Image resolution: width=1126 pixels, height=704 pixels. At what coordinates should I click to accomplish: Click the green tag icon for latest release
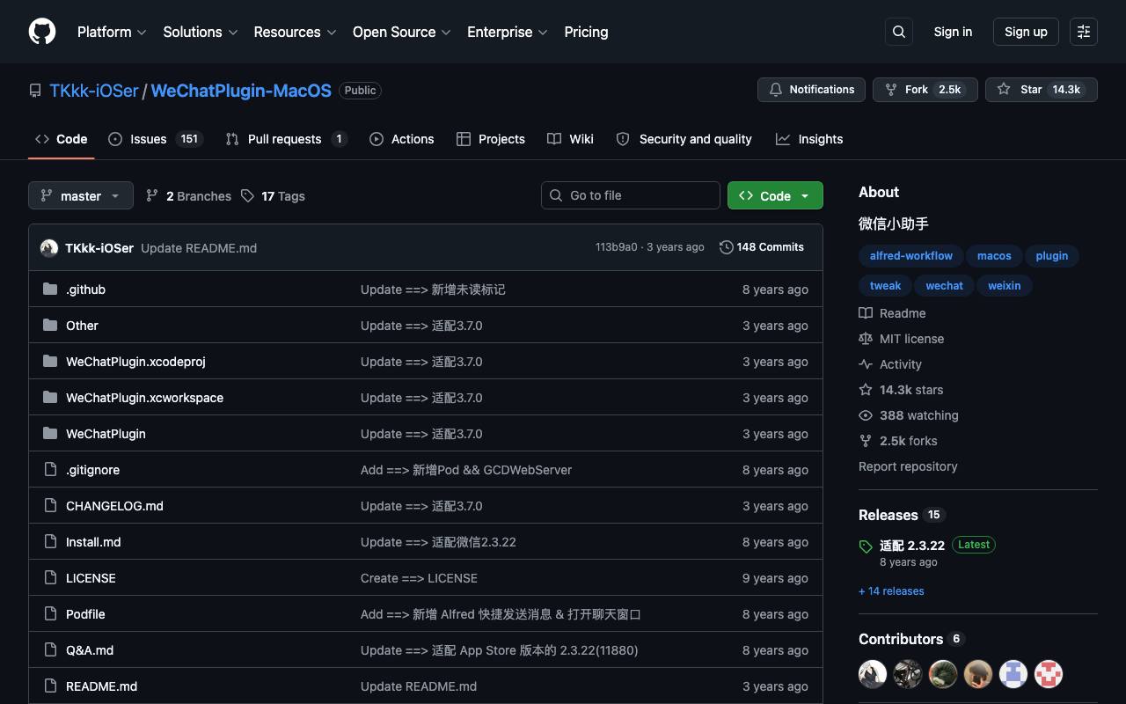pos(866,546)
